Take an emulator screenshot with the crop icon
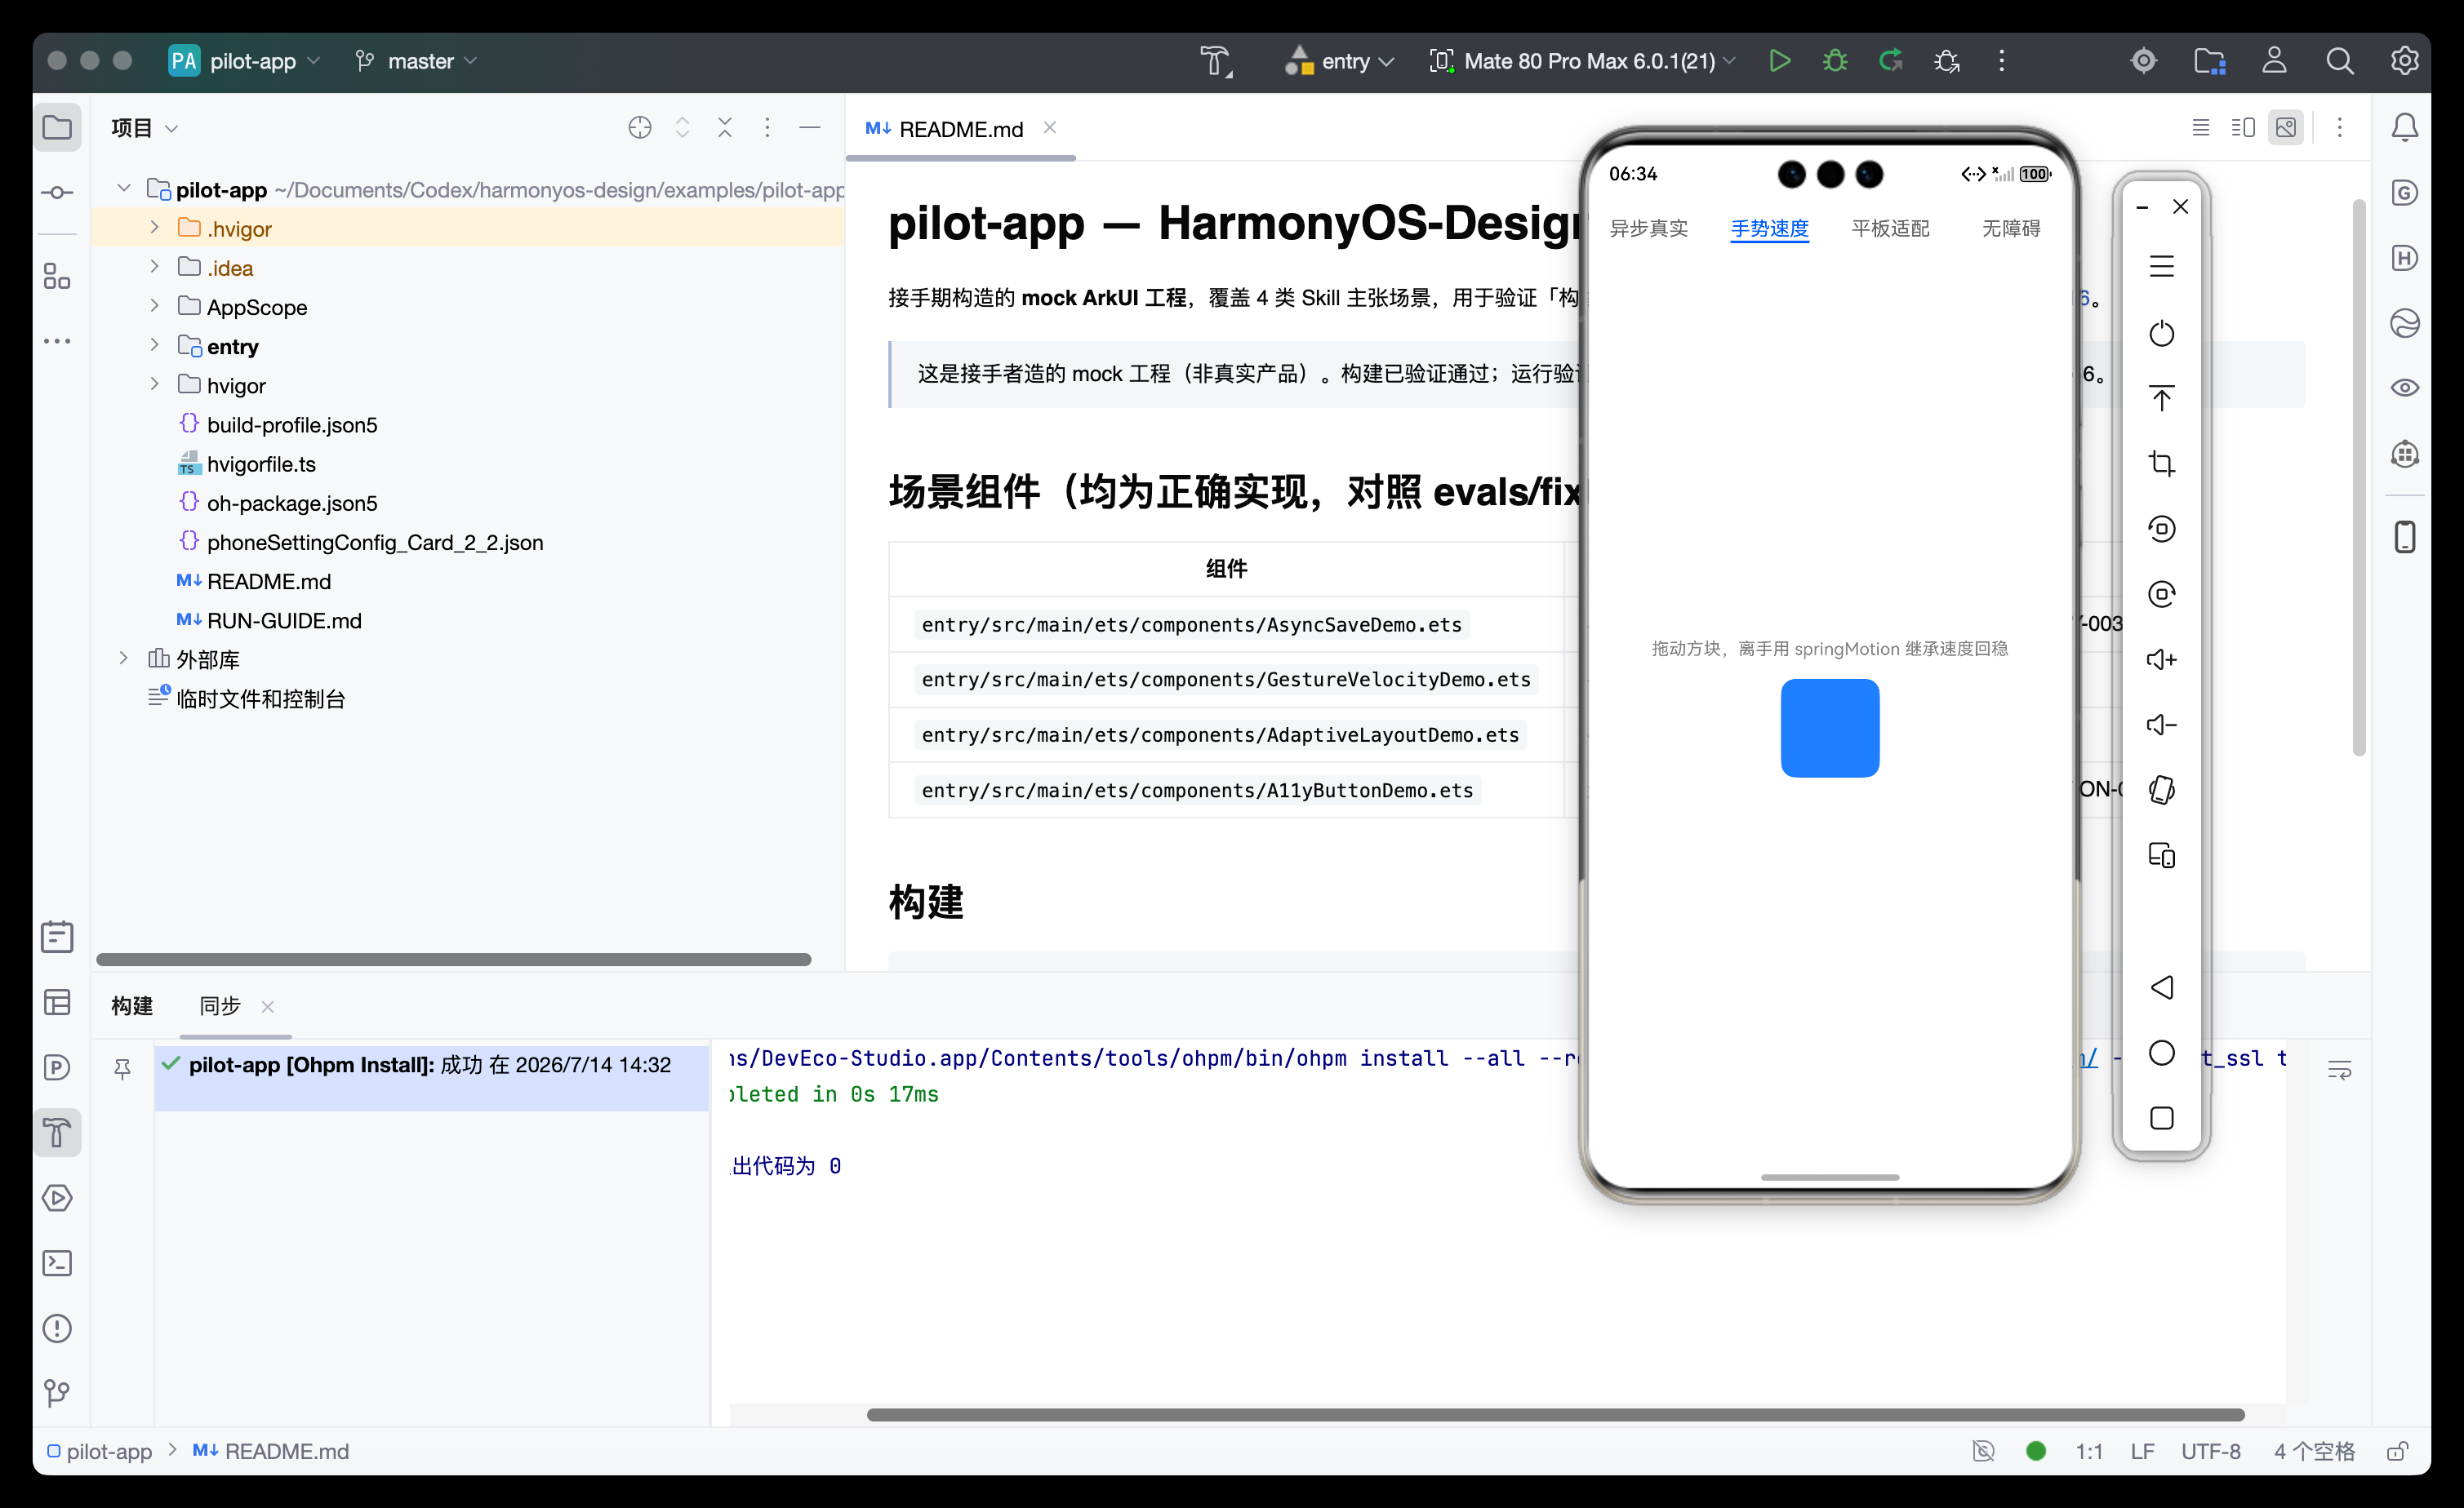This screenshot has width=2464, height=1508. [2161, 463]
